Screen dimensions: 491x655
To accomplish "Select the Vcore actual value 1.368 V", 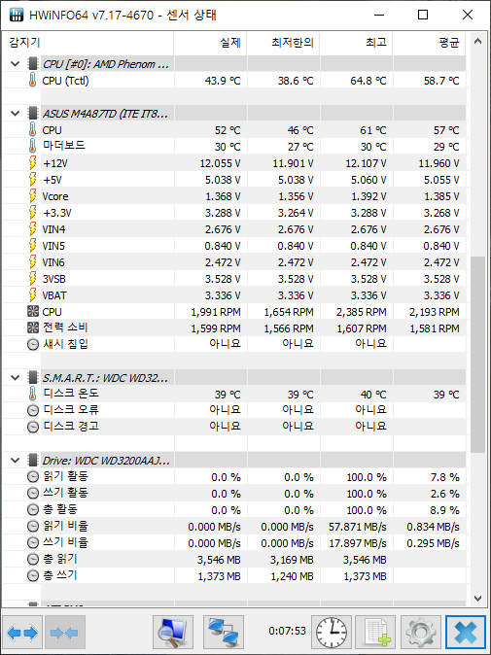I will [x=223, y=196].
